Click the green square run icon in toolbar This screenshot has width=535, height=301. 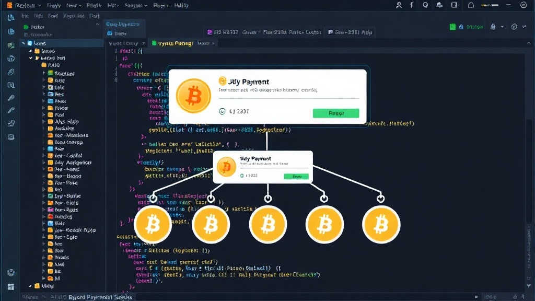coord(452,27)
